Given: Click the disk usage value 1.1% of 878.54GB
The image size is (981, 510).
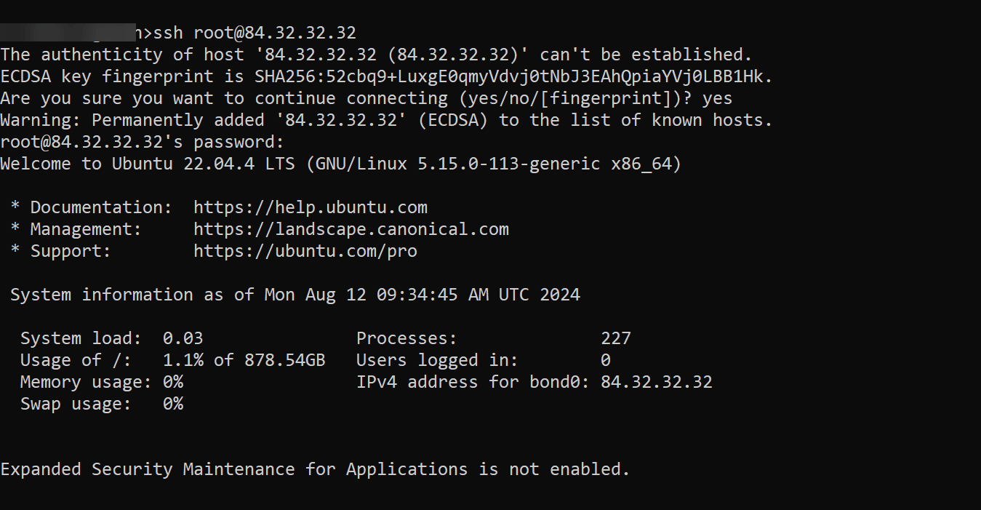Looking at the screenshot, I should point(244,360).
